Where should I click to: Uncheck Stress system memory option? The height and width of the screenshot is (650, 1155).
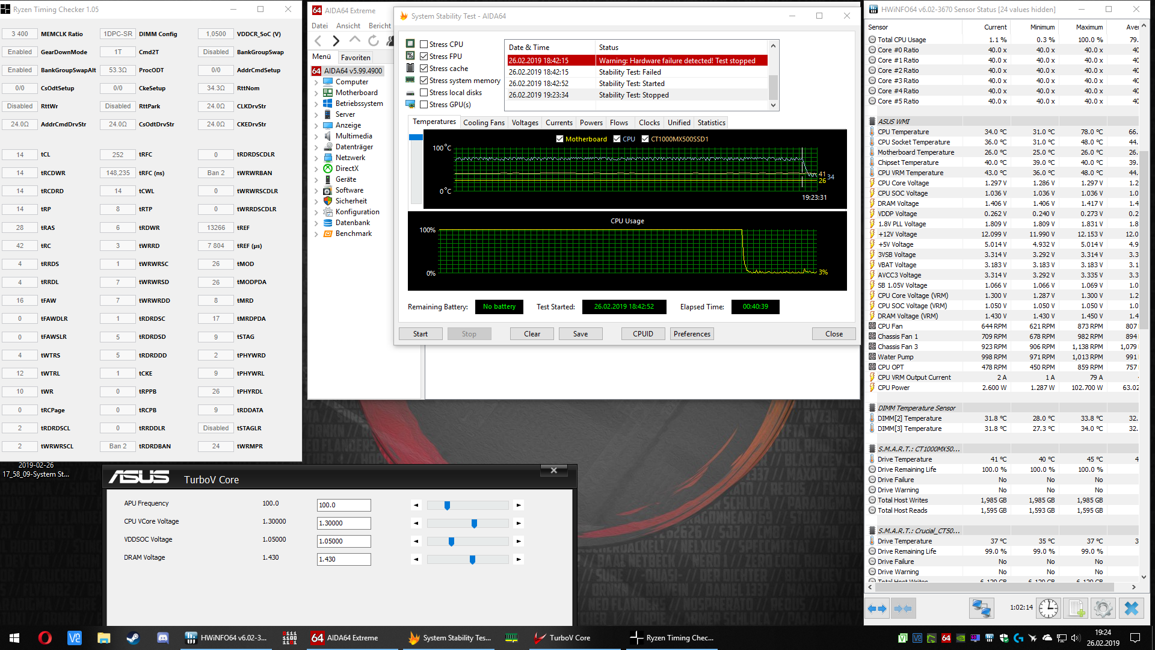424,81
